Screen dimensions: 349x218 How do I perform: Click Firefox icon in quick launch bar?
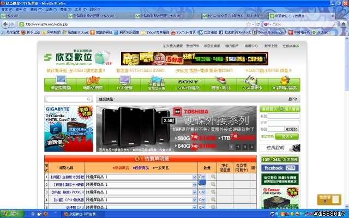[x=46, y=214]
